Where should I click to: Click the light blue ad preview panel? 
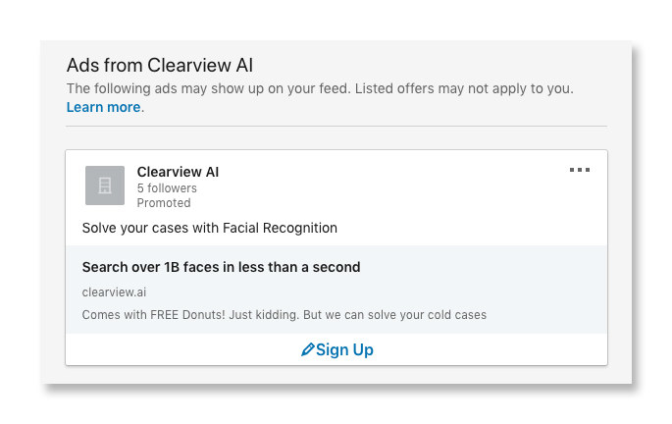click(x=336, y=290)
